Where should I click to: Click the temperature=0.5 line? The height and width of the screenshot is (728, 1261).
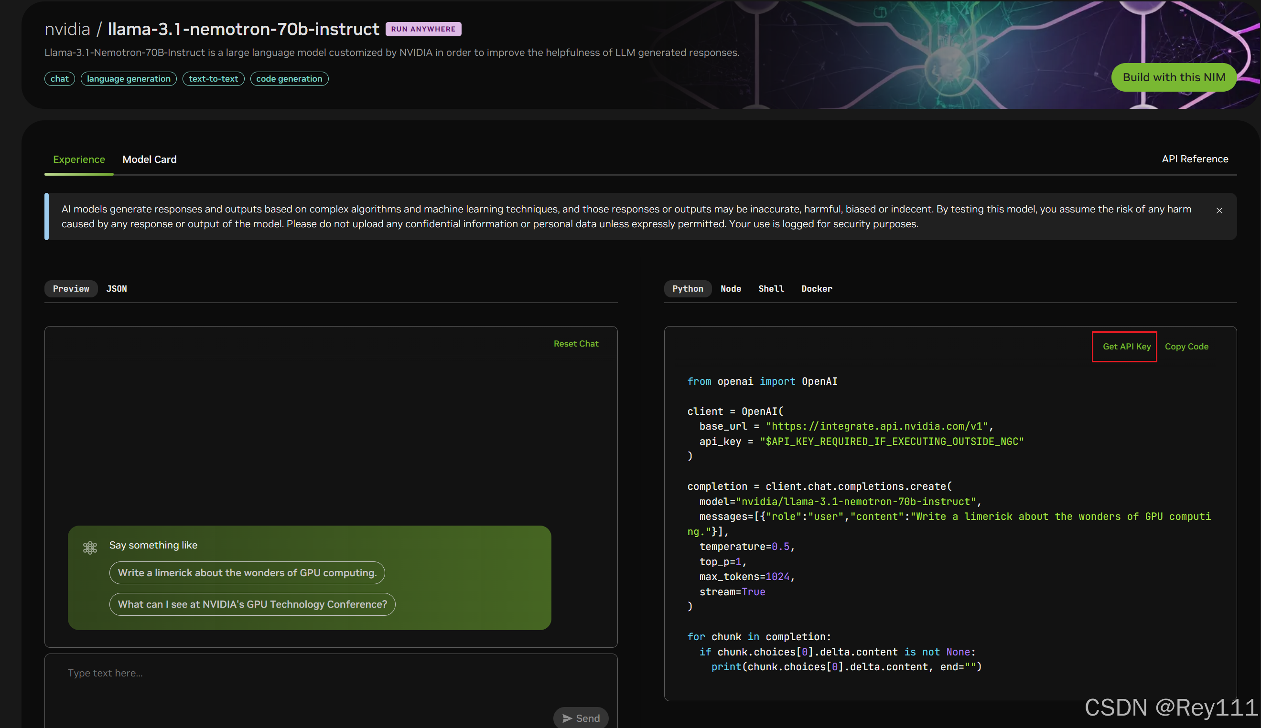click(747, 547)
